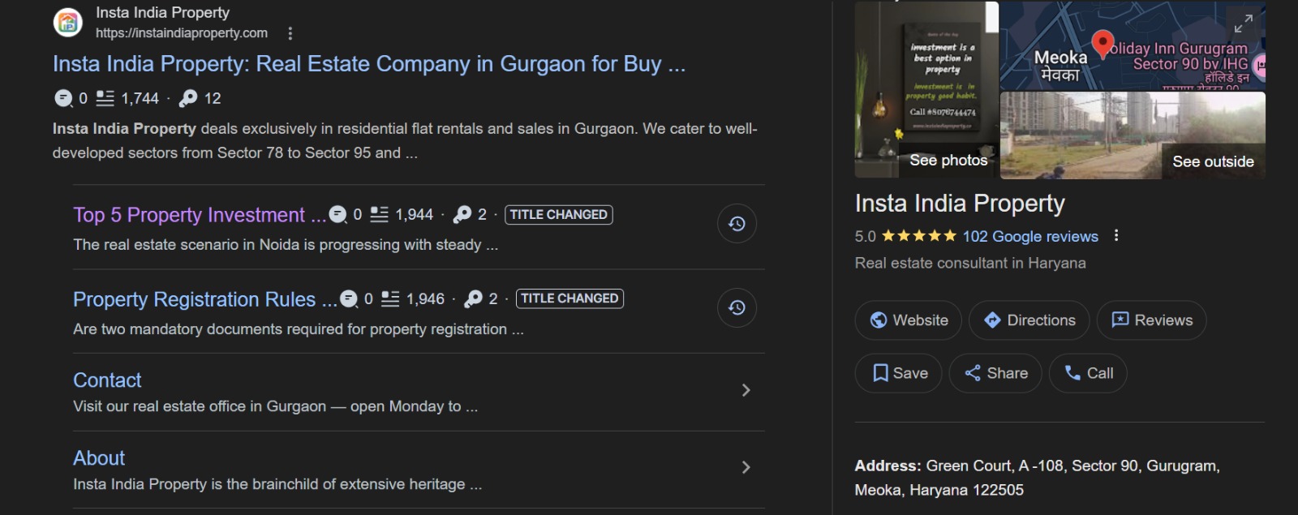The image size is (1298, 515).
Task: Click history icon for Top 5 Property Investment
Action: (x=737, y=224)
